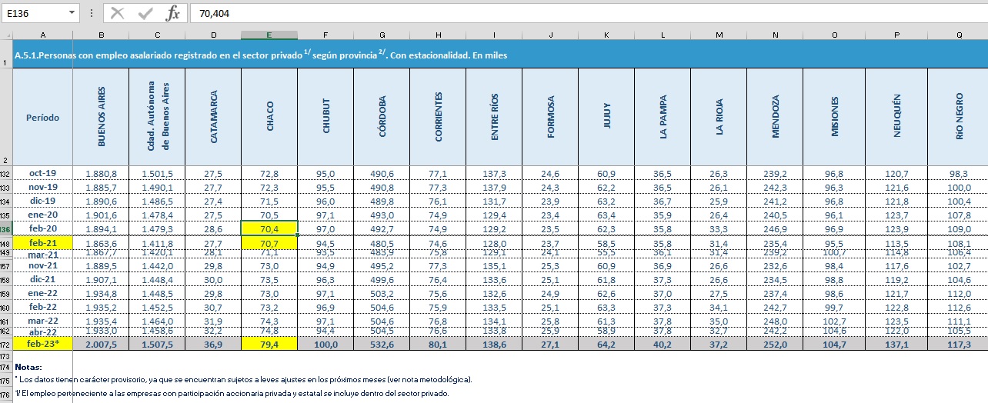
Task: Click the Notas: label cell
Action: click(28, 368)
